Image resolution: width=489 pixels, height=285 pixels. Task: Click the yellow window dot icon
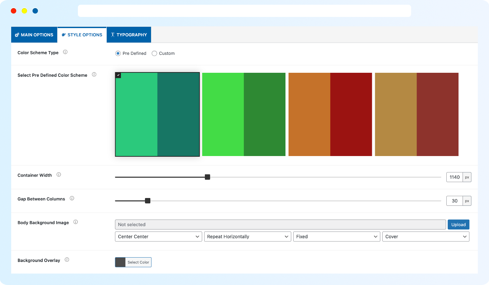(24, 11)
